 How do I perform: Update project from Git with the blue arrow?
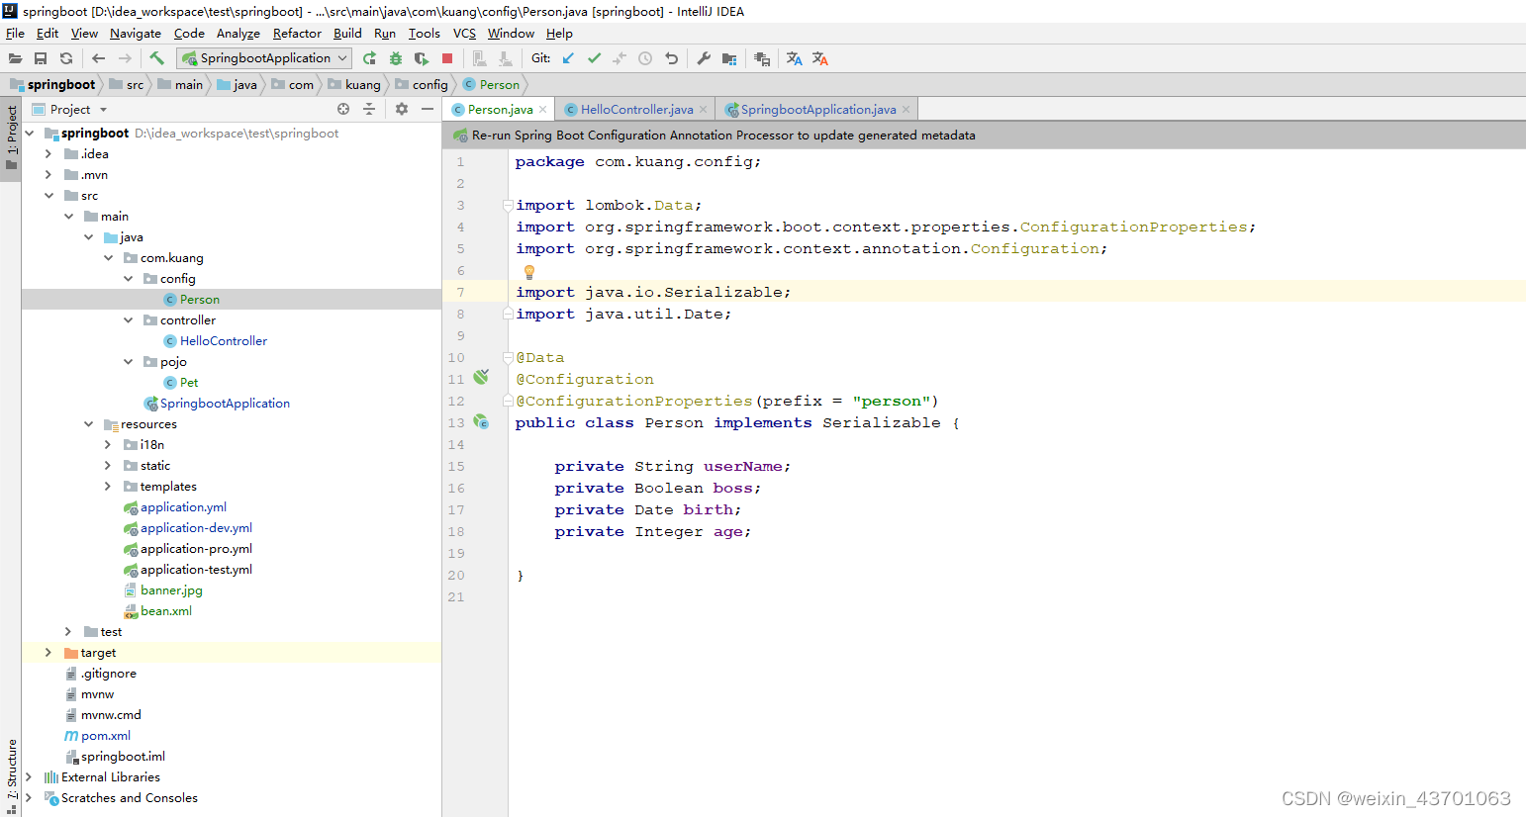tap(567, 58)
